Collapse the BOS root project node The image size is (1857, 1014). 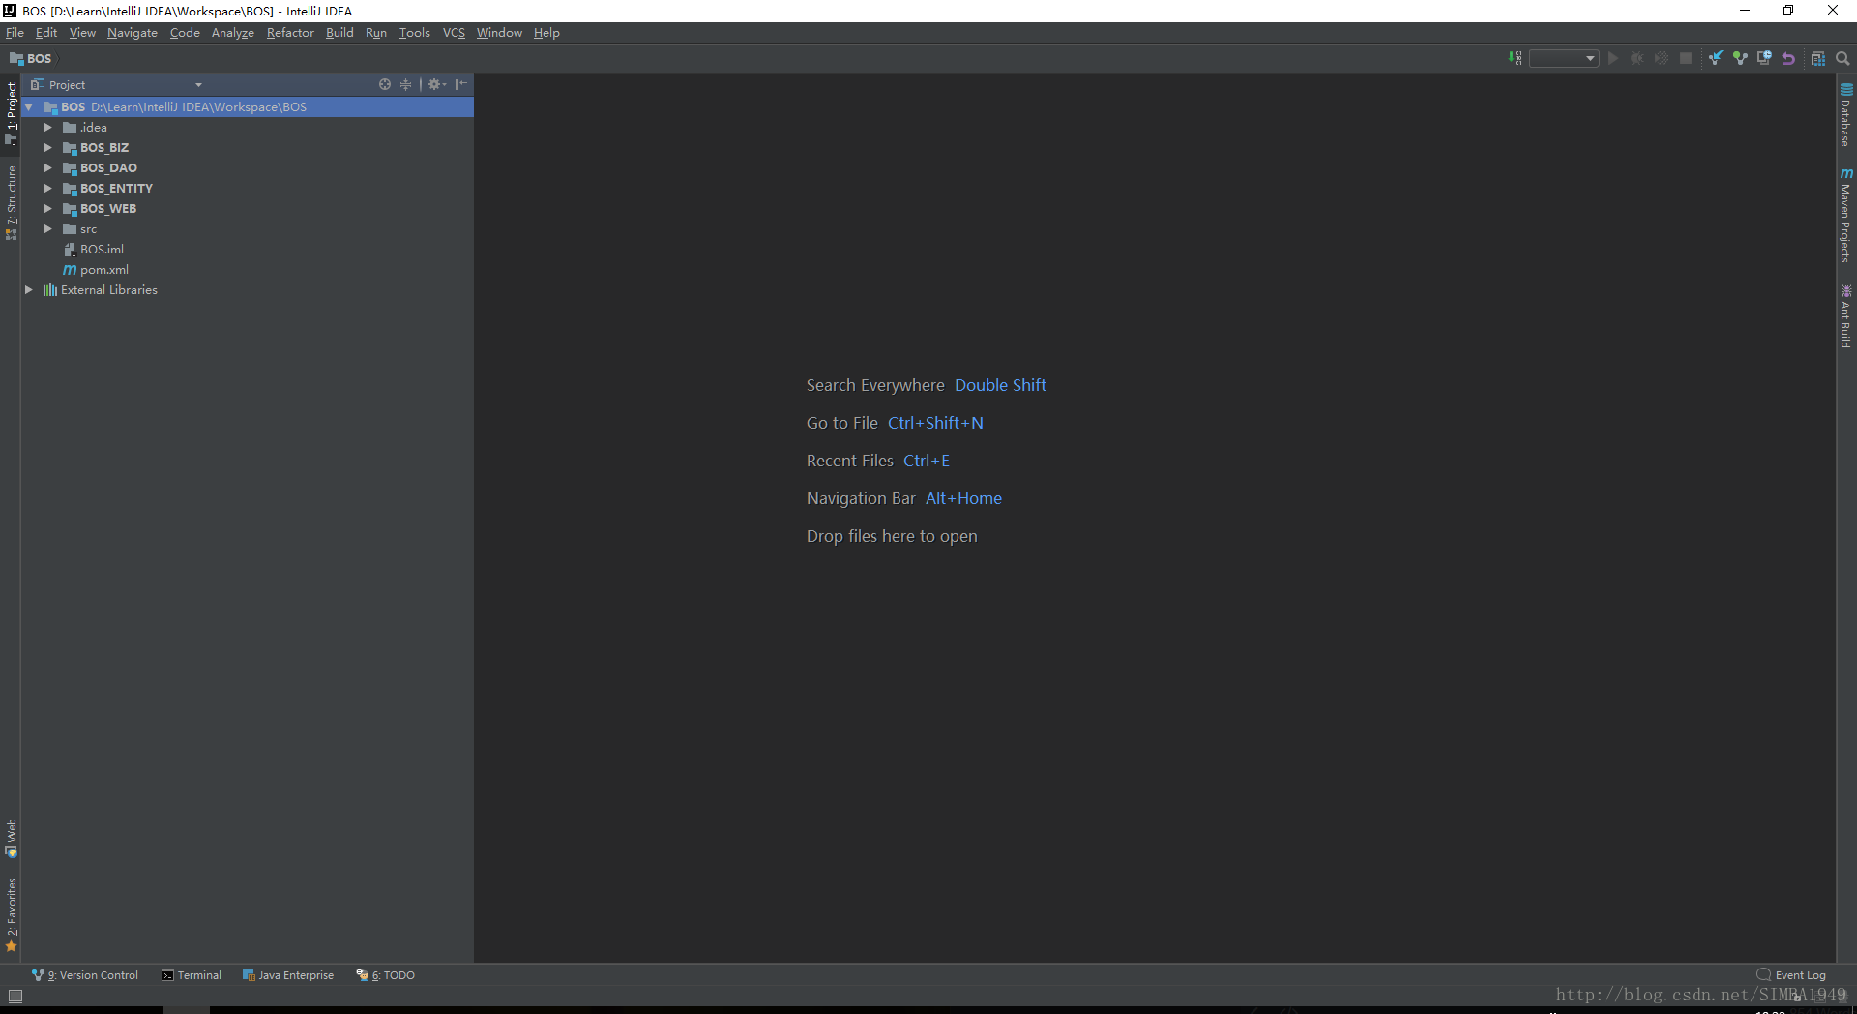(x=29, y=107)
